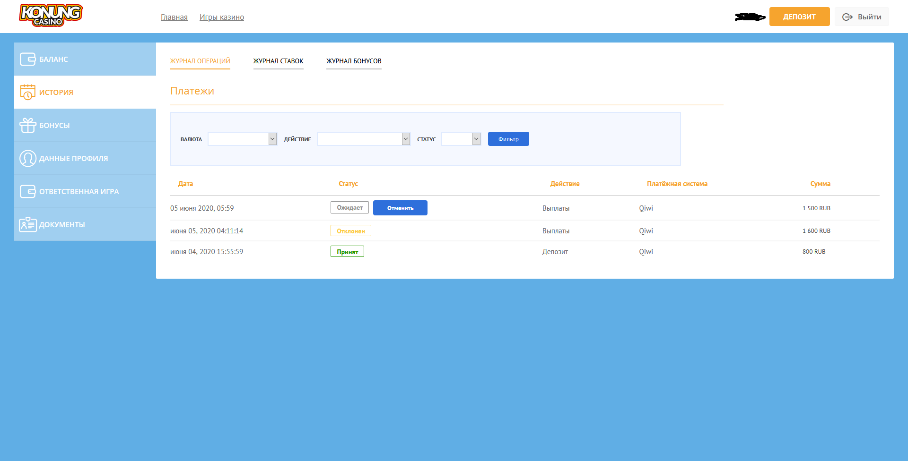Switch to Журнал бонусов tab
Screen dimensions: 908x461
[354, 61]
